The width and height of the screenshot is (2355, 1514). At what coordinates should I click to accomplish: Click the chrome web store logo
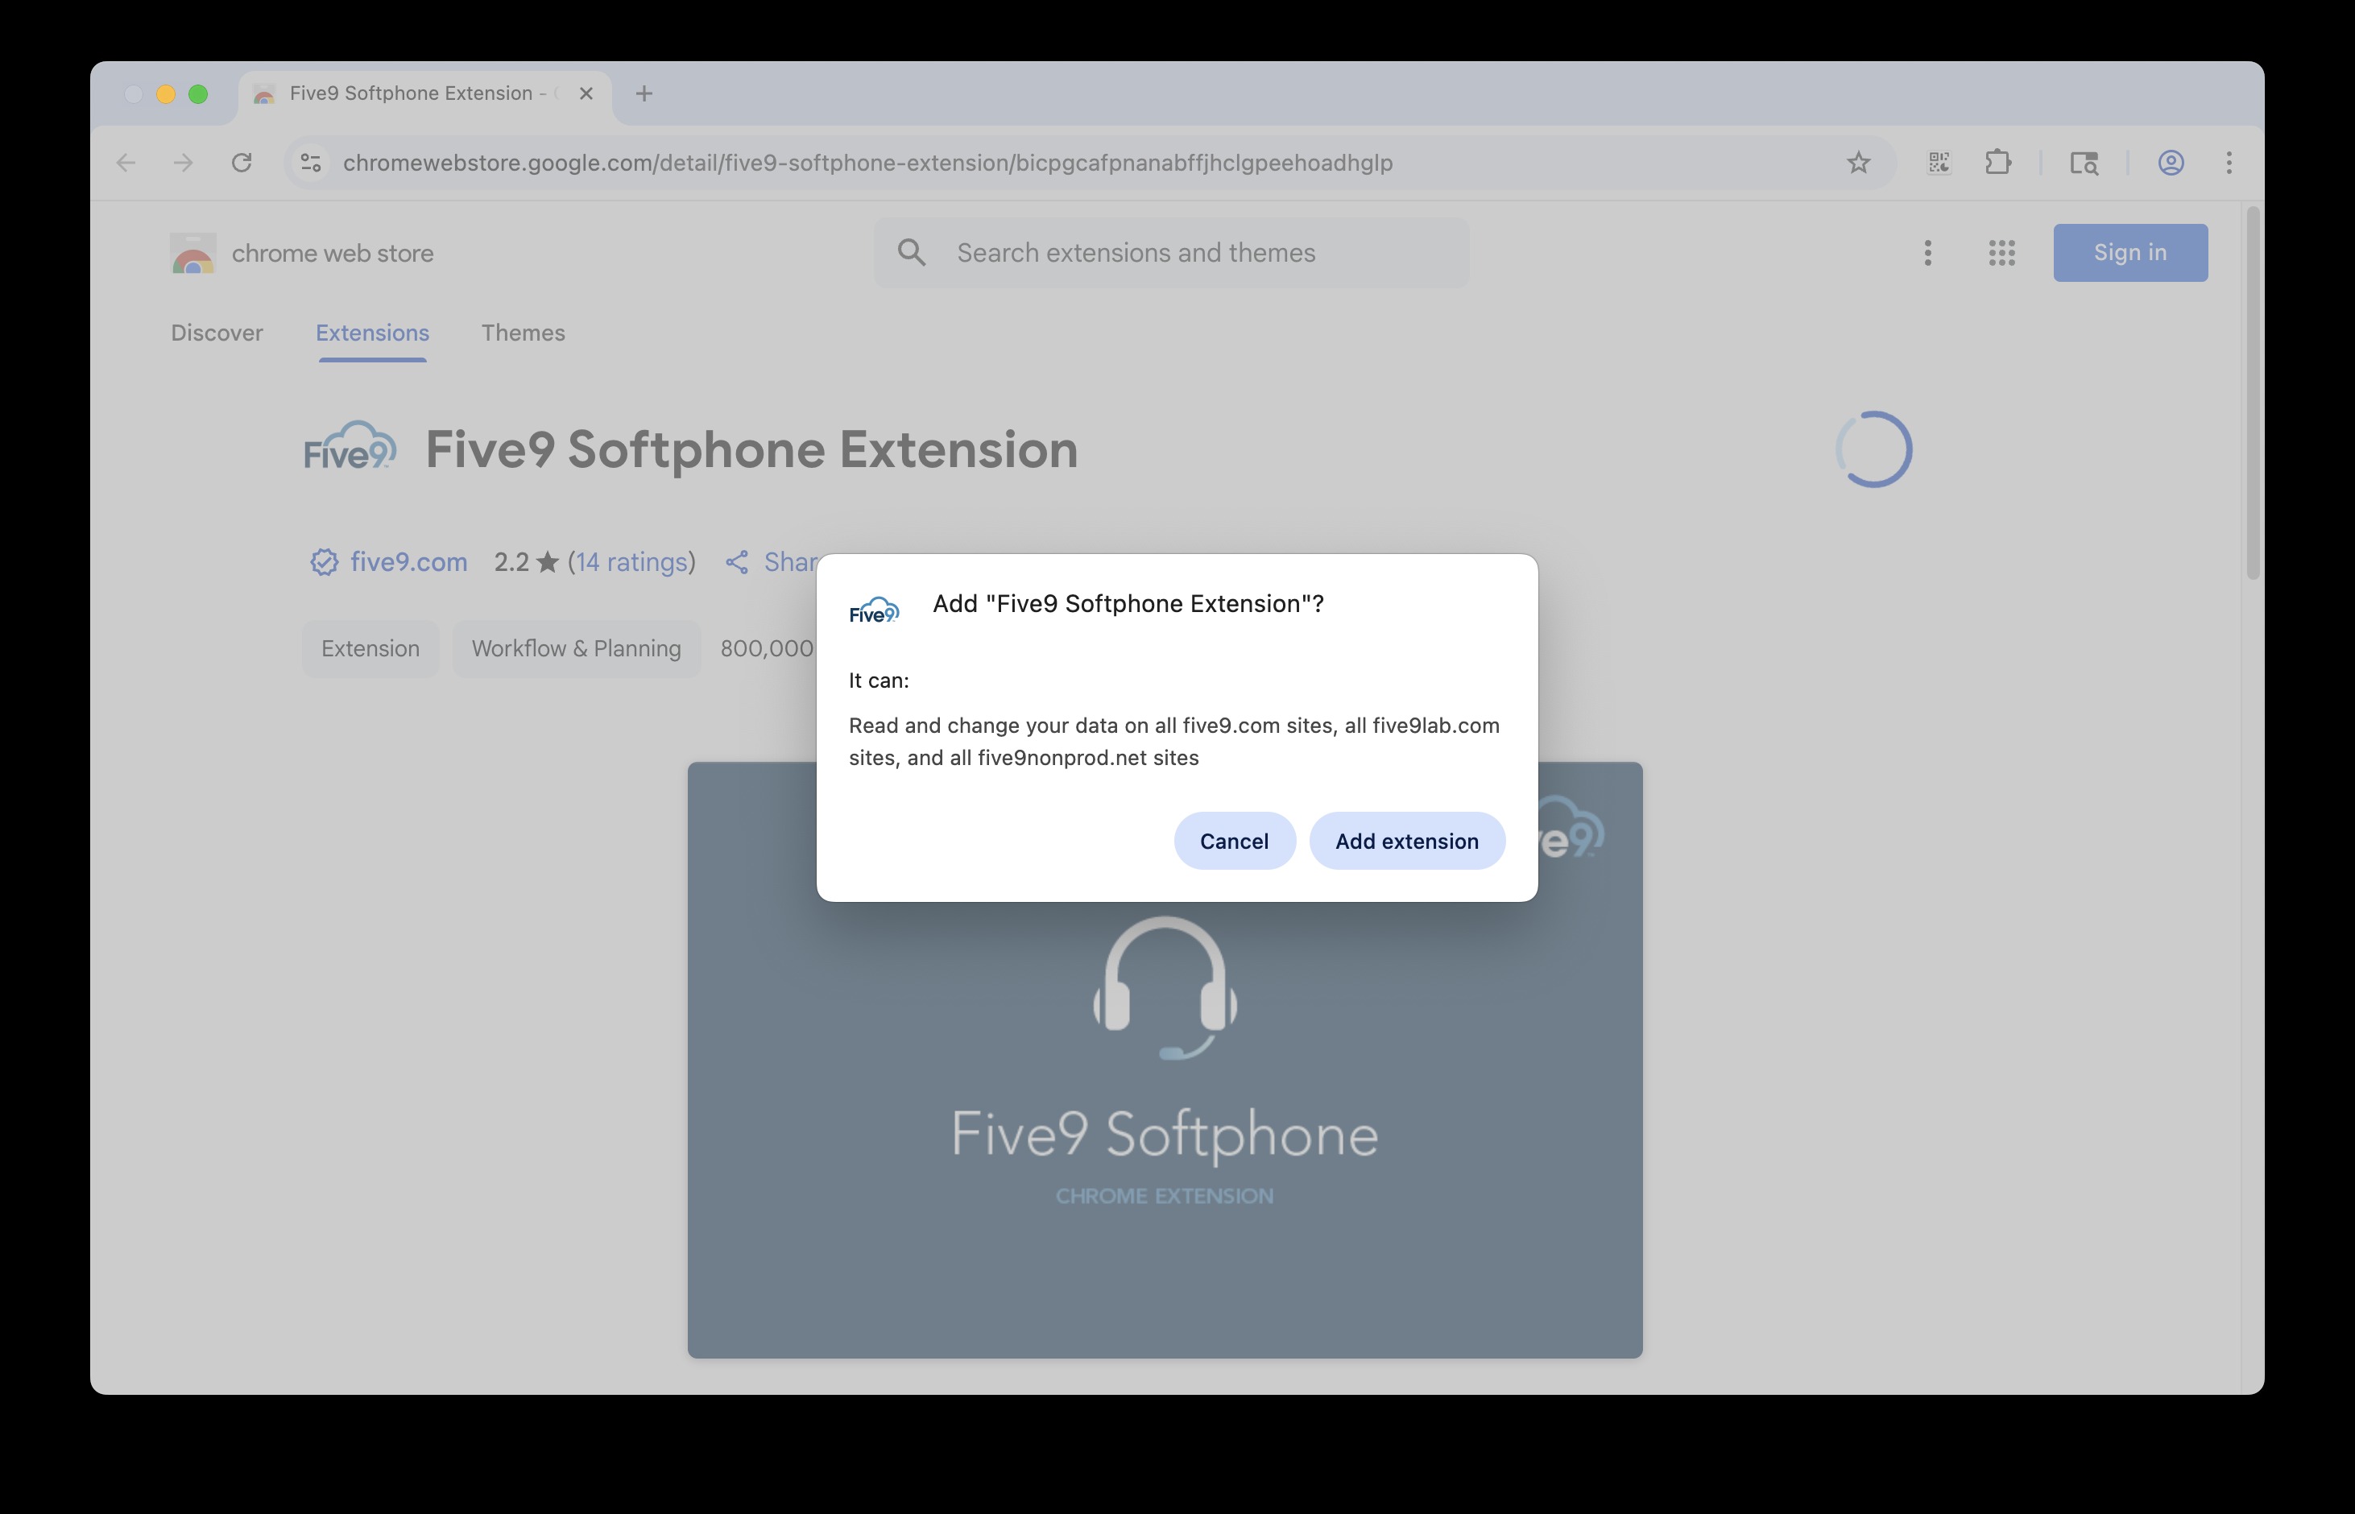point(302,254)
